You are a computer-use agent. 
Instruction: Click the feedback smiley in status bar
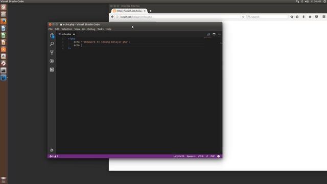tap(218, 156)
